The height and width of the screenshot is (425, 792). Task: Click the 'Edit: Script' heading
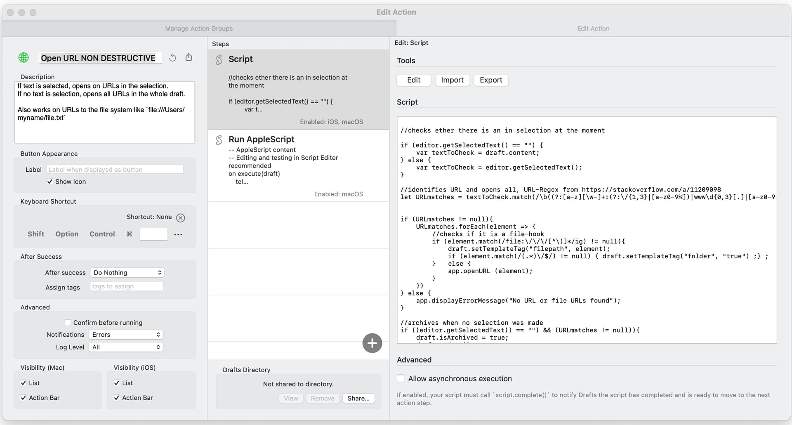(411, 43)
